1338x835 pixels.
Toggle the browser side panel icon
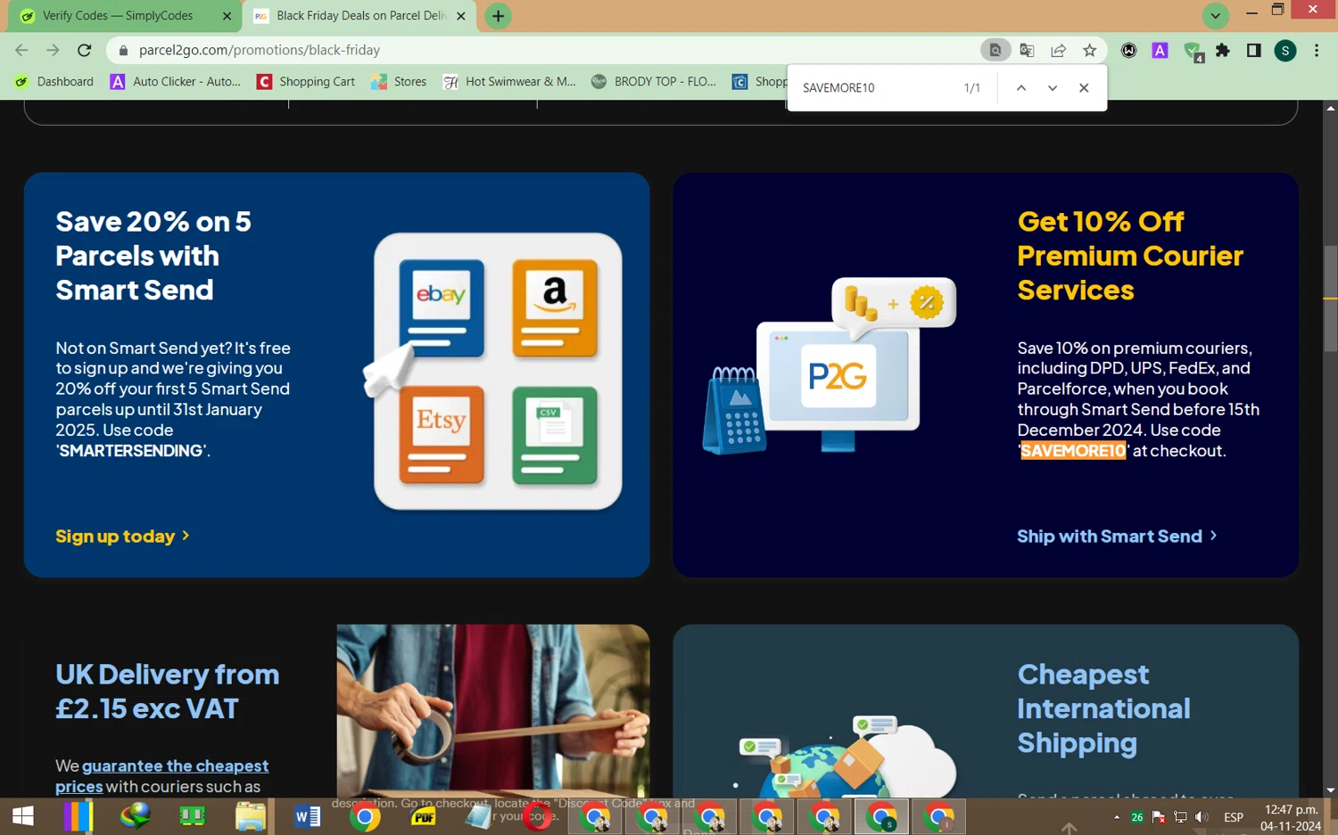tap(1253, 51)
